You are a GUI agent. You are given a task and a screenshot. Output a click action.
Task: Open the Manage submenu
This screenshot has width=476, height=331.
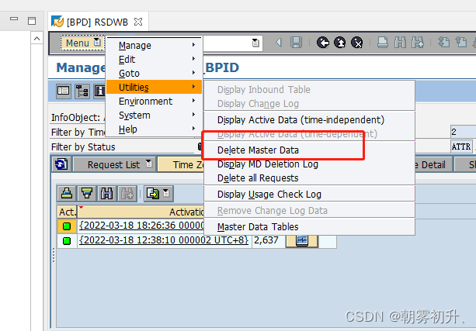point(154,45)
